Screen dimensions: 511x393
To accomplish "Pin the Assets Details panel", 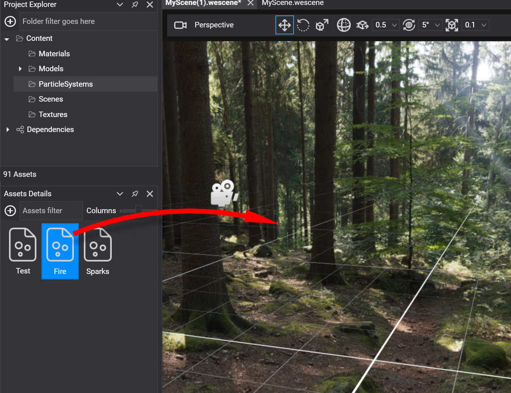I will (x=135, y=194).
